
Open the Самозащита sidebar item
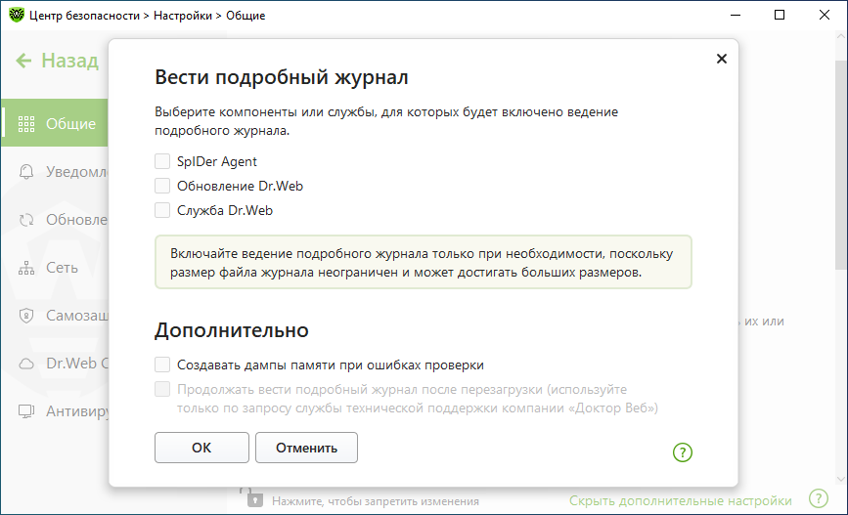(55, 315)
